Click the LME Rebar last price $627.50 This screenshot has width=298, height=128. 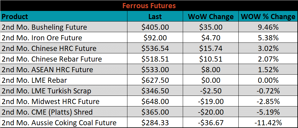coord(155,80)
